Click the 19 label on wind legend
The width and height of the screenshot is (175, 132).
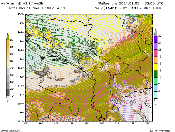[160, 57]
